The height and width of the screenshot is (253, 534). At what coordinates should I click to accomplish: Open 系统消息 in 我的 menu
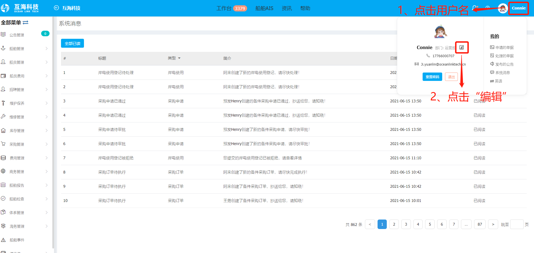point(500,73)
